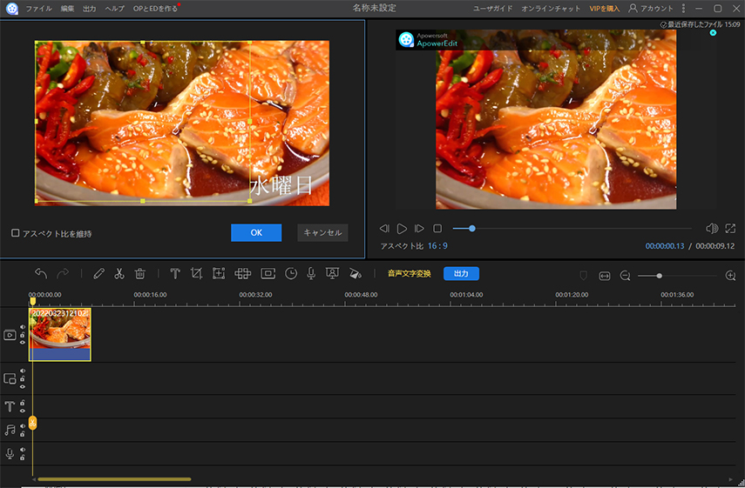Click the microphone voiceover icon in toolbar
The height and width of the screenshot is (488, 745).
(310, 273)
